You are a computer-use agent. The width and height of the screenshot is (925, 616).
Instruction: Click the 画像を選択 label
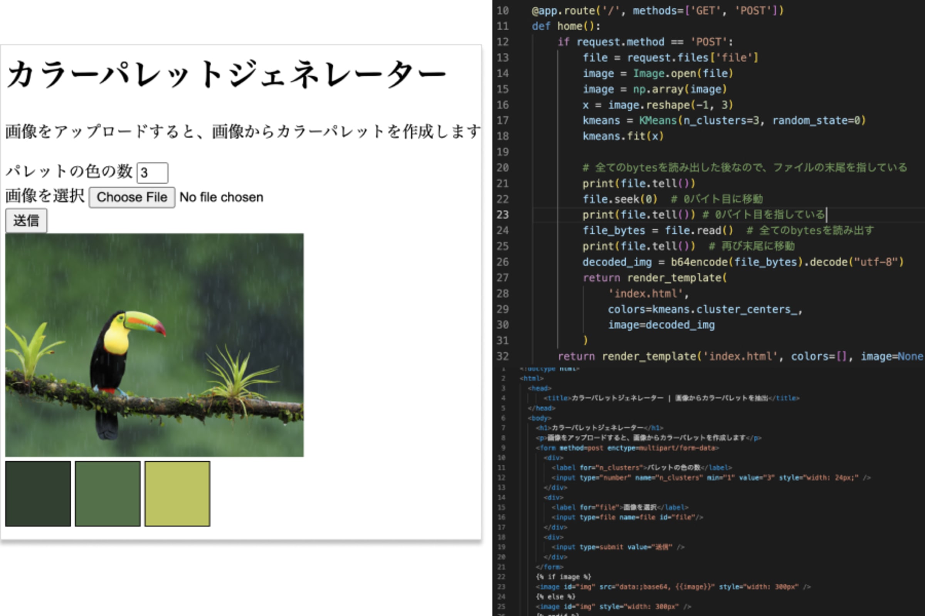(45, 196)
